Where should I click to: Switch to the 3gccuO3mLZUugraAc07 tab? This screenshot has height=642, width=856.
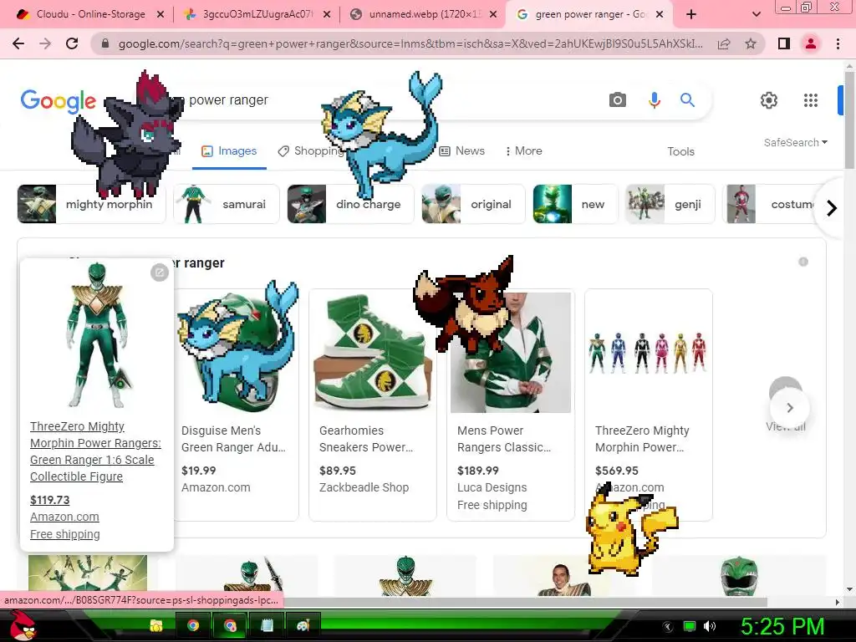tap(257, 14)
